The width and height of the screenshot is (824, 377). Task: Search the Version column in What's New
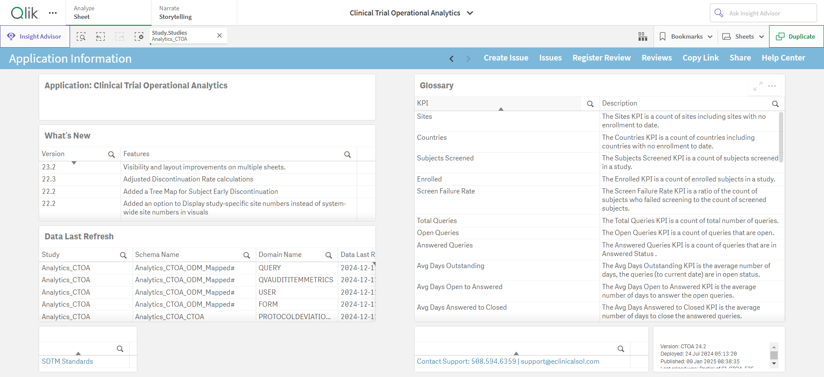click(111, 154)
